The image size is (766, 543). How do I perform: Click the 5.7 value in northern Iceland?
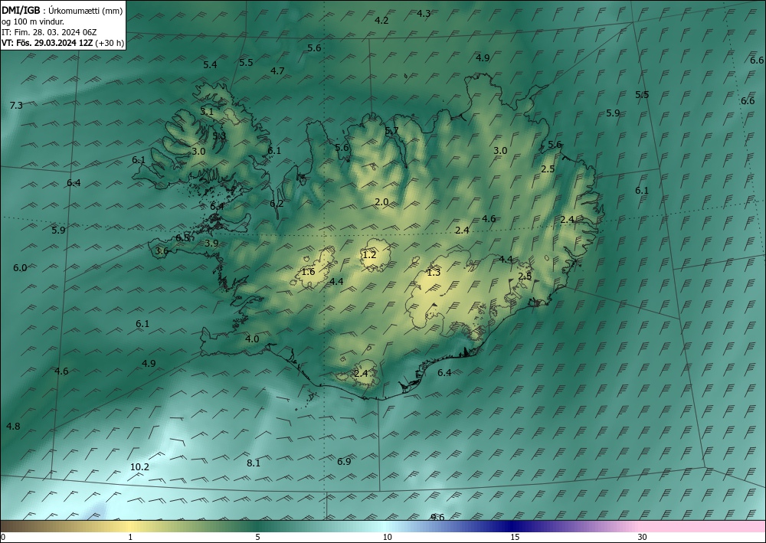pos(391,130)
